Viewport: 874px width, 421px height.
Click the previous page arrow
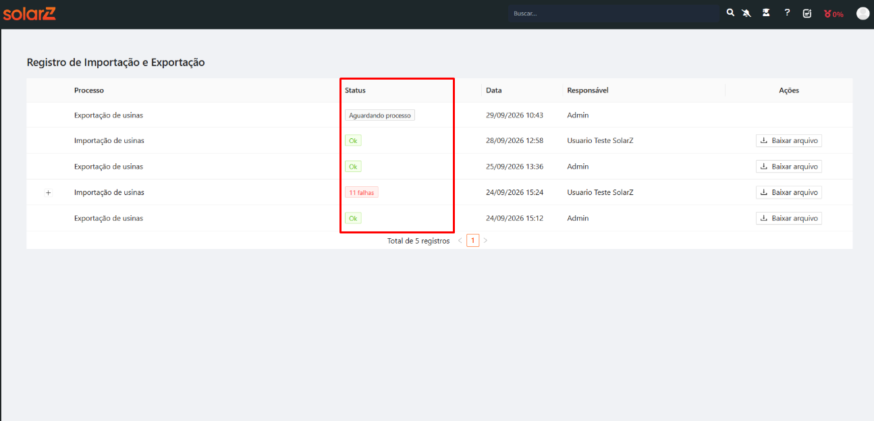click(460, 240)
